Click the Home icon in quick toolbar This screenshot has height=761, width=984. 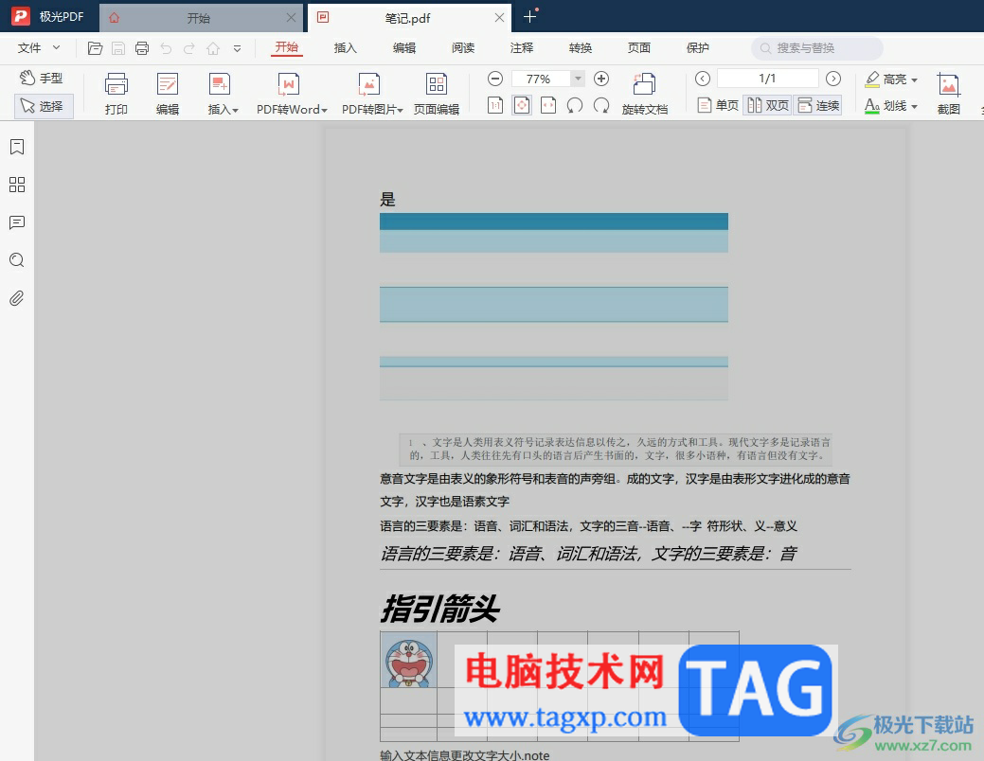tap(213, 48)
